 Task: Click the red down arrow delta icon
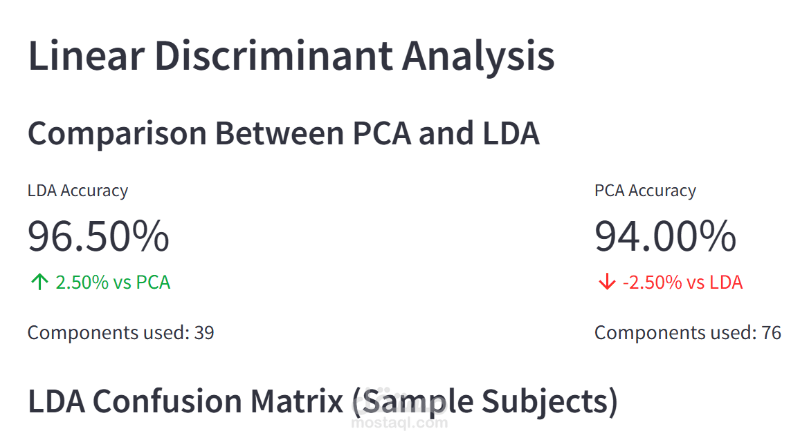tap(607, 282)
